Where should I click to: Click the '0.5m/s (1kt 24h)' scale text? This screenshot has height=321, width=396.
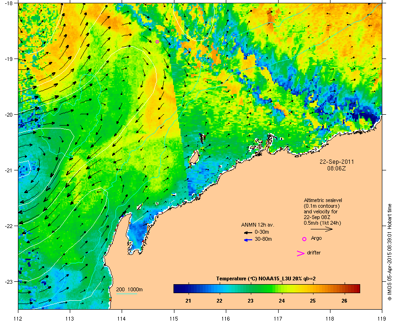point(322,223)
